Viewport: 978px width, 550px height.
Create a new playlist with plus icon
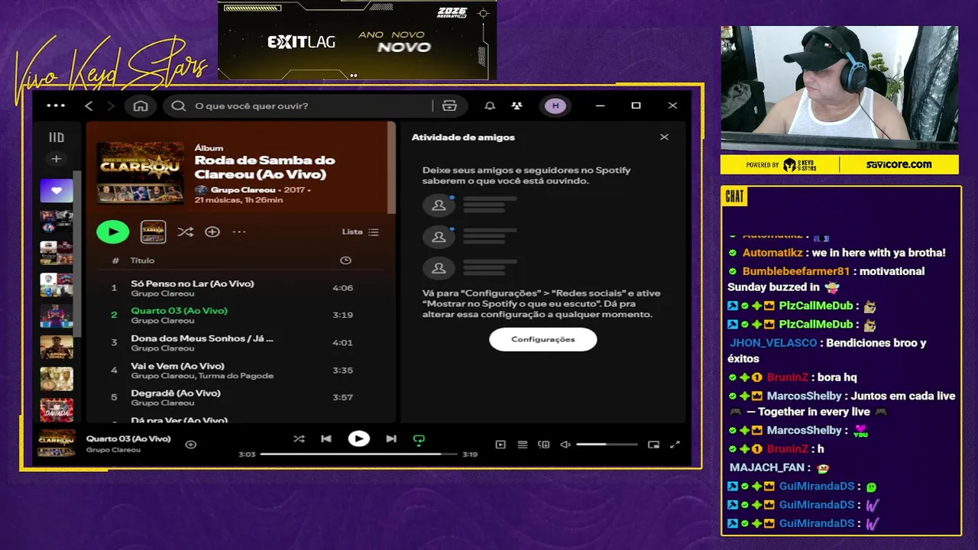coord(56,159)
